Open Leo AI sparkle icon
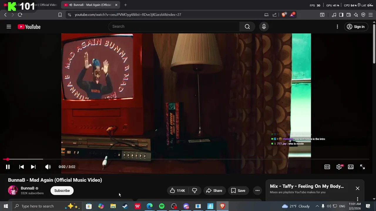This screenshot has width=376, height=211. (356, 15)
